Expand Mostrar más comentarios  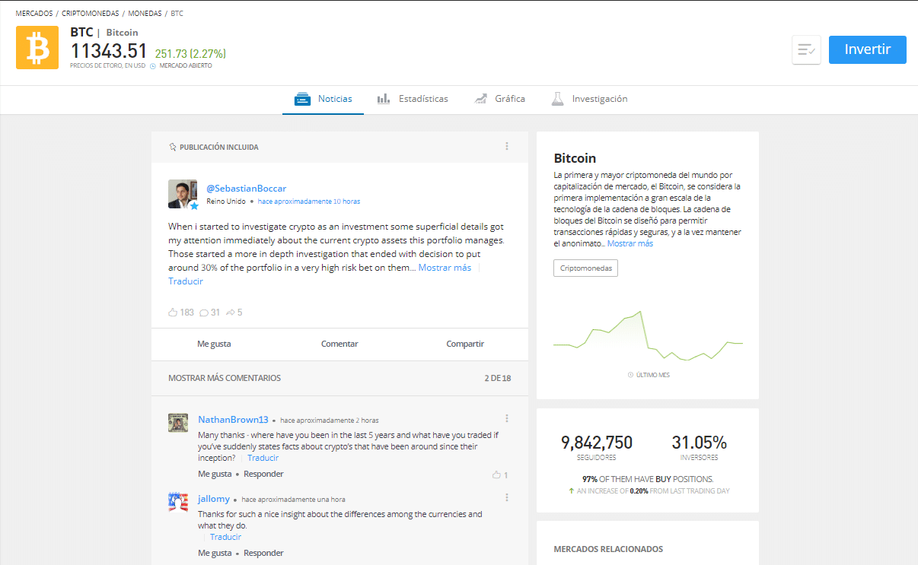coord(225,378)
